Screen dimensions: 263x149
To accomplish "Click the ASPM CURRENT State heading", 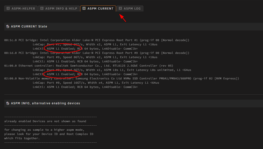I will coord(29,27).
